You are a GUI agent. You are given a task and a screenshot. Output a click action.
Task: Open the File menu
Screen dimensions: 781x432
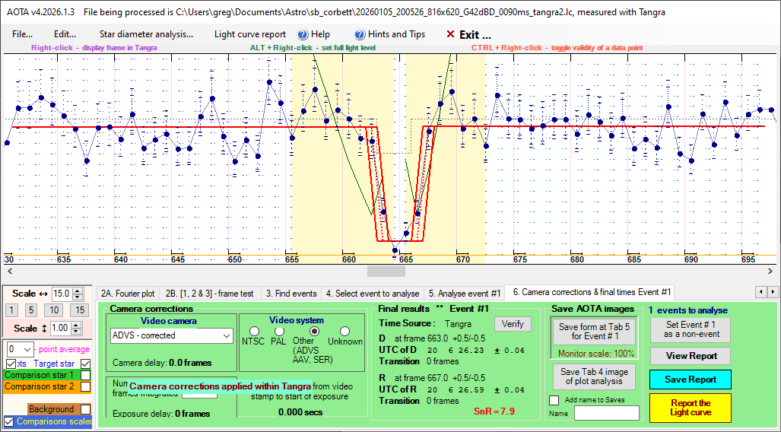22,34
